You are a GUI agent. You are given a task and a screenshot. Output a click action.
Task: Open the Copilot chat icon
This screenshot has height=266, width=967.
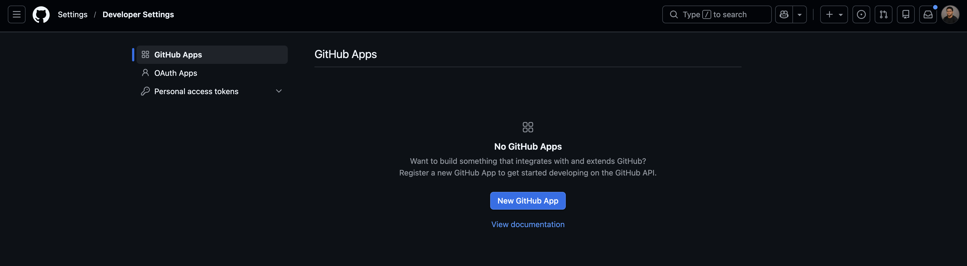784,15
